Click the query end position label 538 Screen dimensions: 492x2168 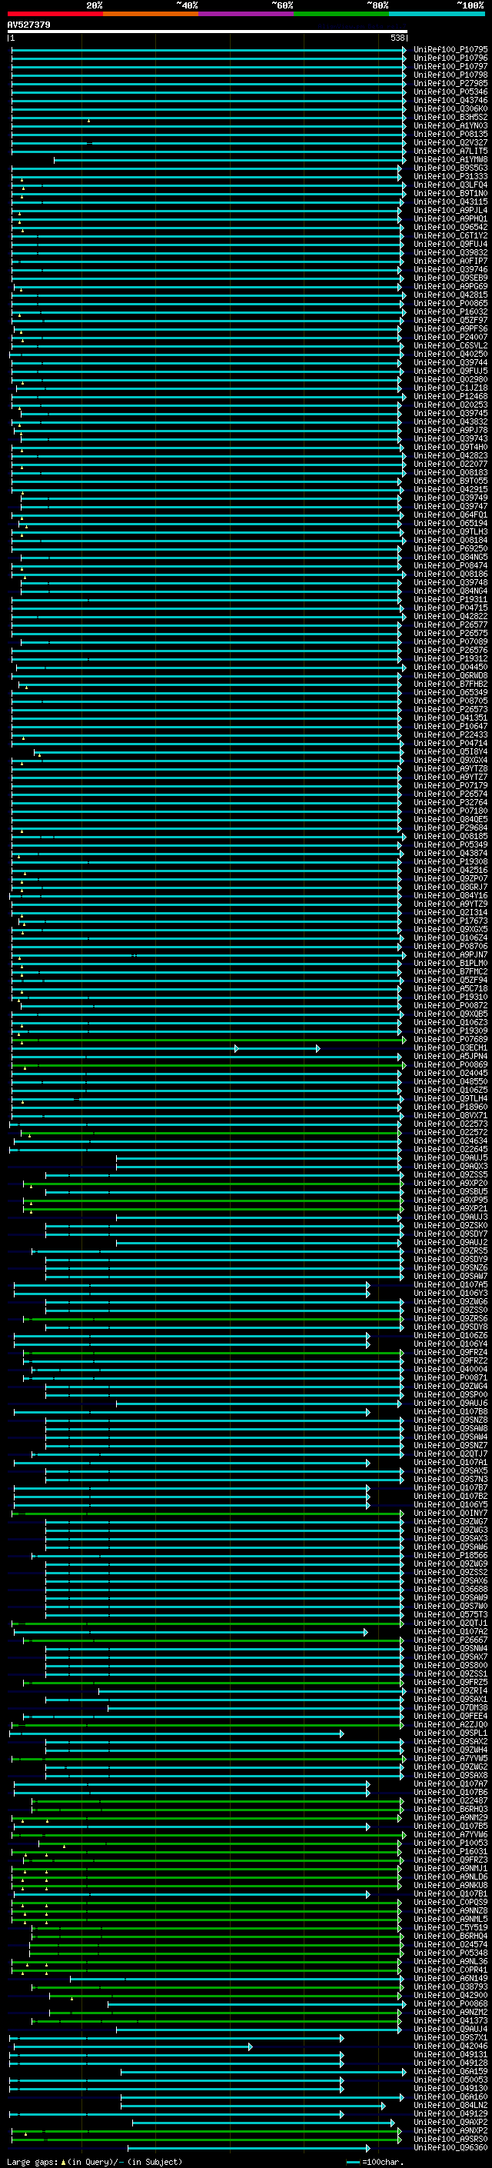click(397, 38)
